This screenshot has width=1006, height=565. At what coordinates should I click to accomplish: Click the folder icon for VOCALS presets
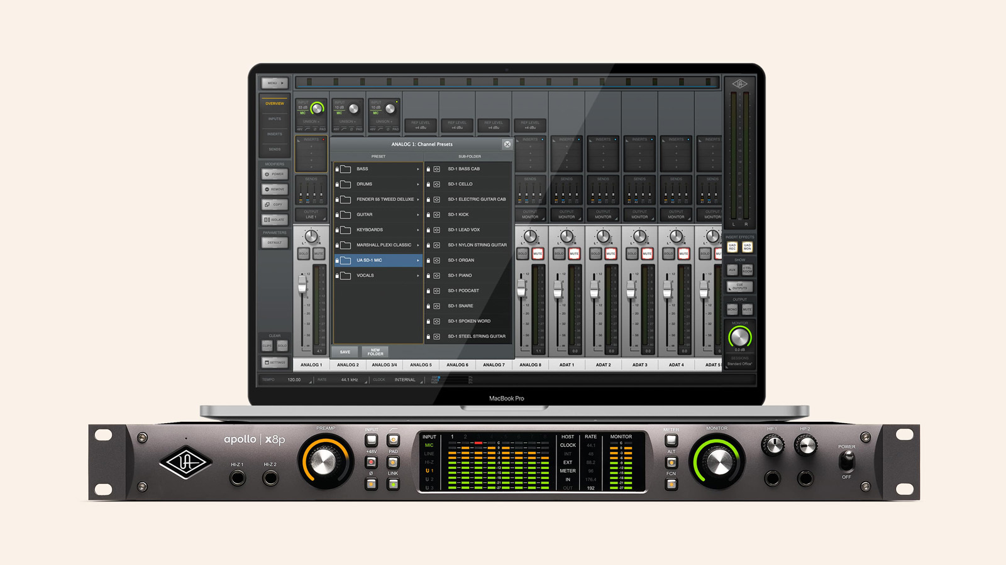[346, 276]
